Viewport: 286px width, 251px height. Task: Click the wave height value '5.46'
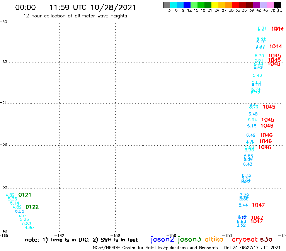click(x=257, y=75)
